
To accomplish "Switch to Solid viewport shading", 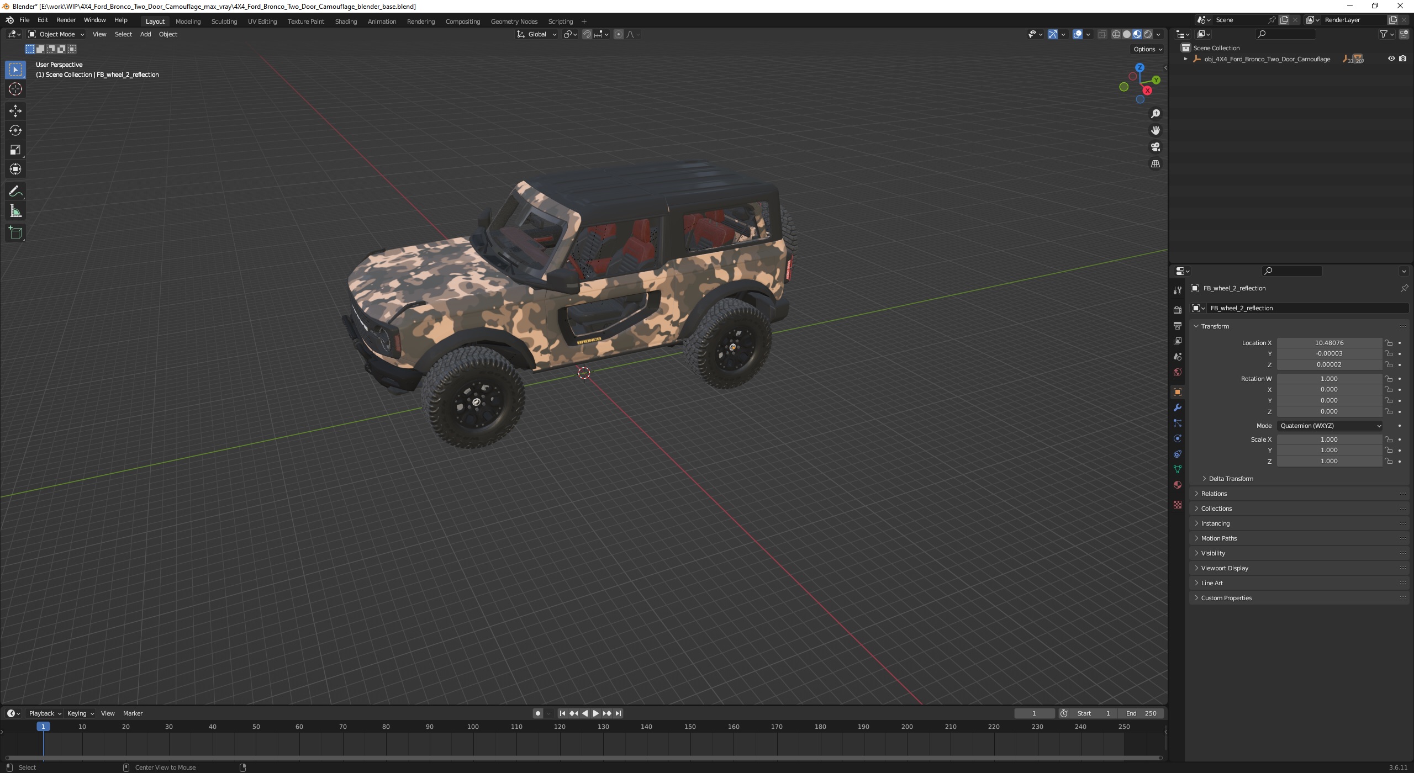I will click(x=1127, y=34).
